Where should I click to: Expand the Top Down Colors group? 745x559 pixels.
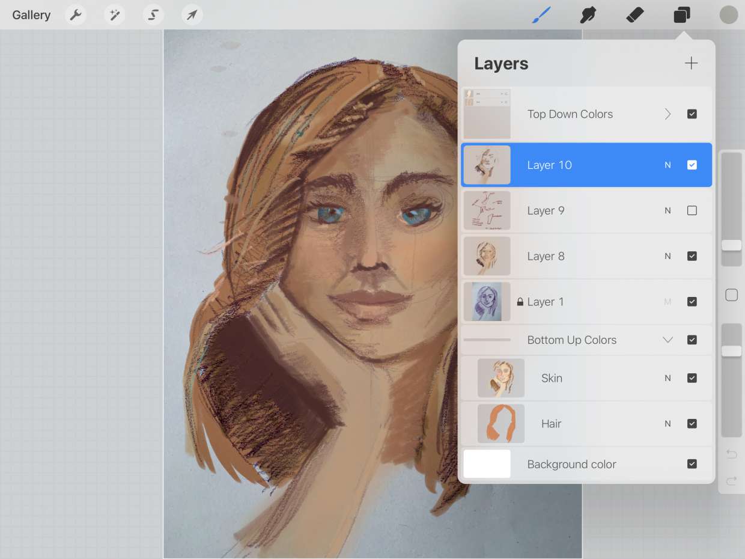pyautogui.click(x=667, y=114)
